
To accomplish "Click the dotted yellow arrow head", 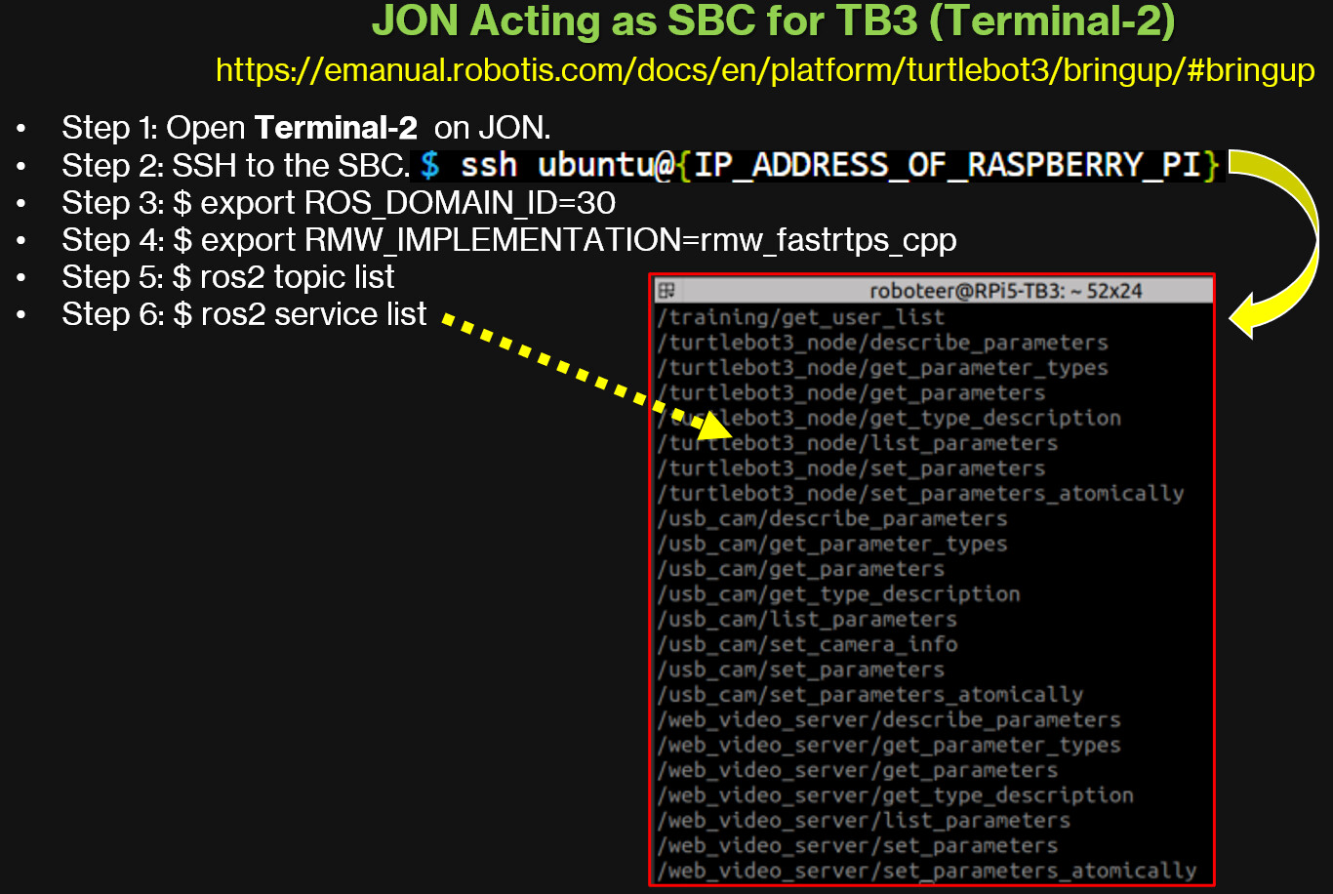I will [x=717, y=424].
